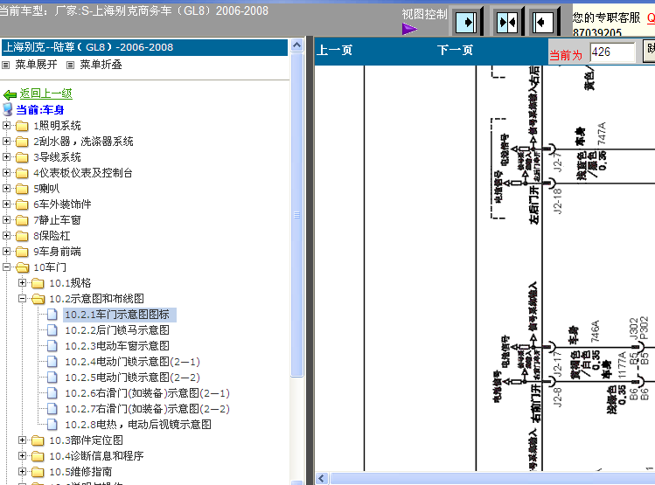
Task: Go to next page 下一页
Action: coord(455,51)
